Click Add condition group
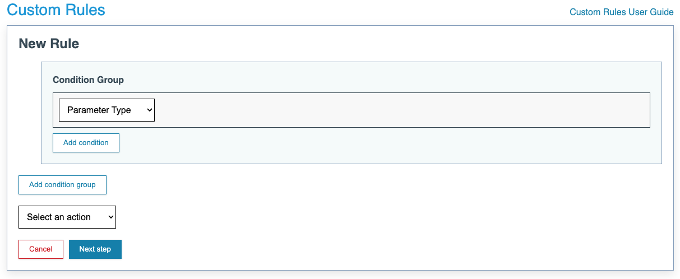 pyautogui.click(x=62, y=185)
